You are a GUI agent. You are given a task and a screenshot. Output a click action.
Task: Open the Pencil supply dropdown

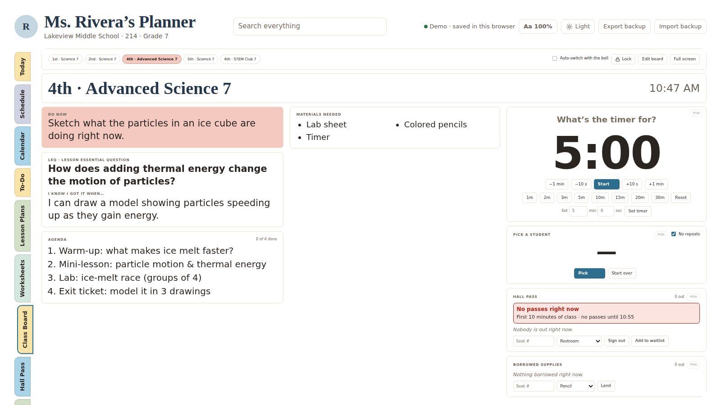coord(575,386)
